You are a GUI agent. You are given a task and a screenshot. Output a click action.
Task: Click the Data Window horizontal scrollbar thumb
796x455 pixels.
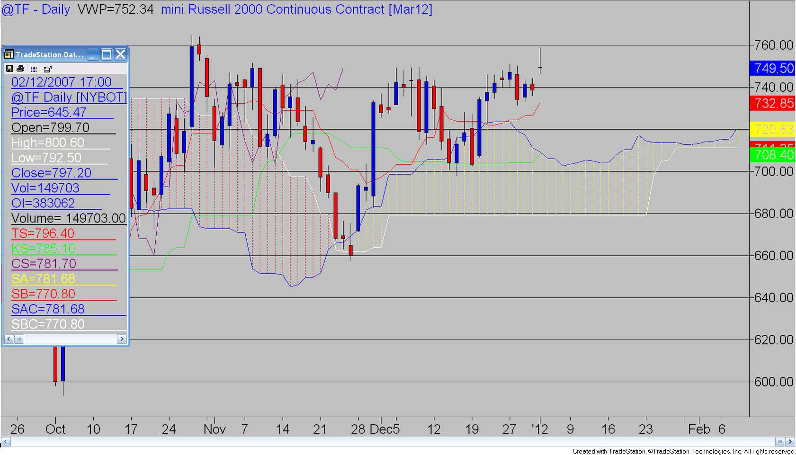click(19, 339)
